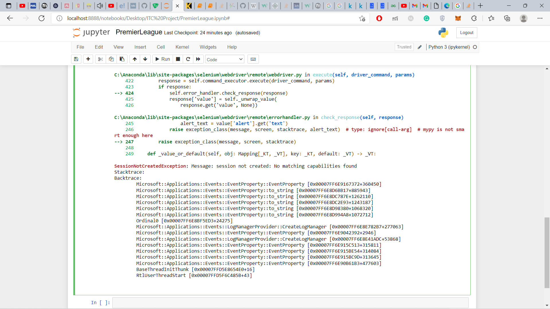Click the Trusted notebook indicator
This screenshot has width=550, height=309.
404,47
